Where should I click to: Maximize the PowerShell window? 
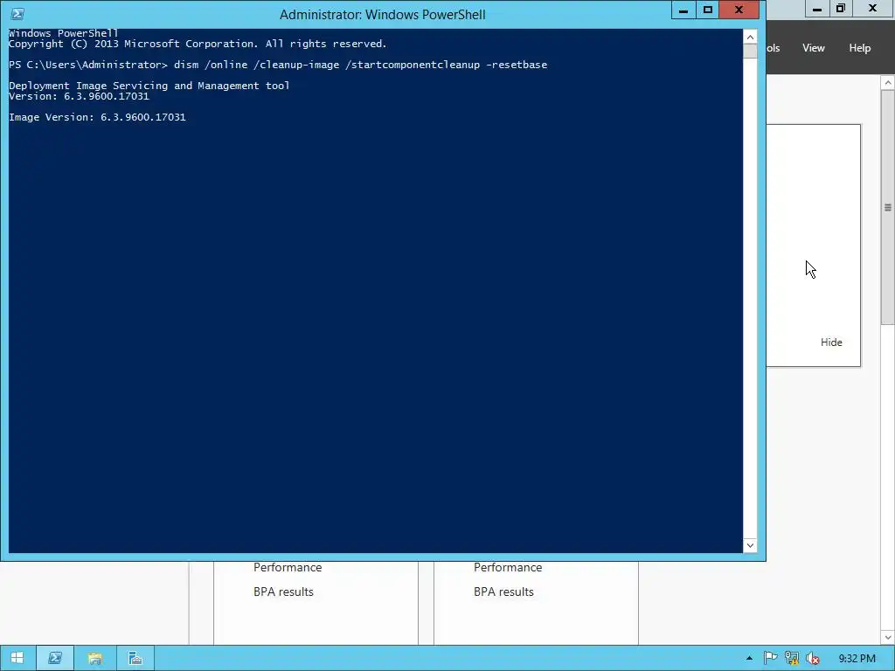[708, 10]
